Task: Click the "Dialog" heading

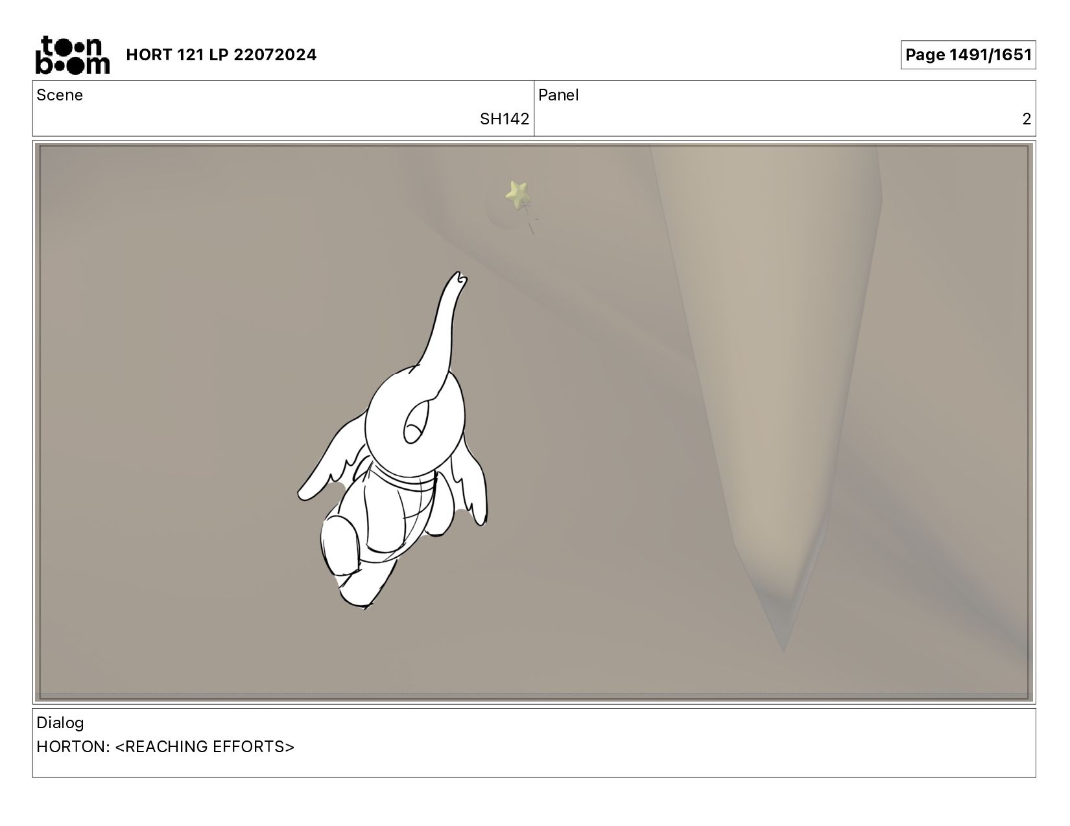Action: (x=60, y=723)
